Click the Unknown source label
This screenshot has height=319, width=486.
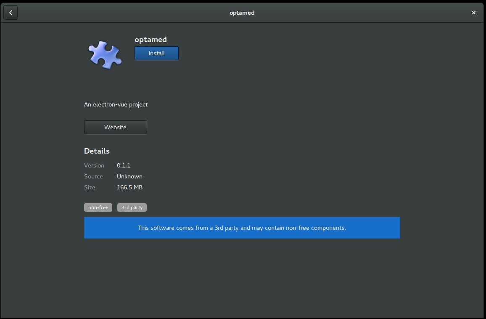(129, 176)
